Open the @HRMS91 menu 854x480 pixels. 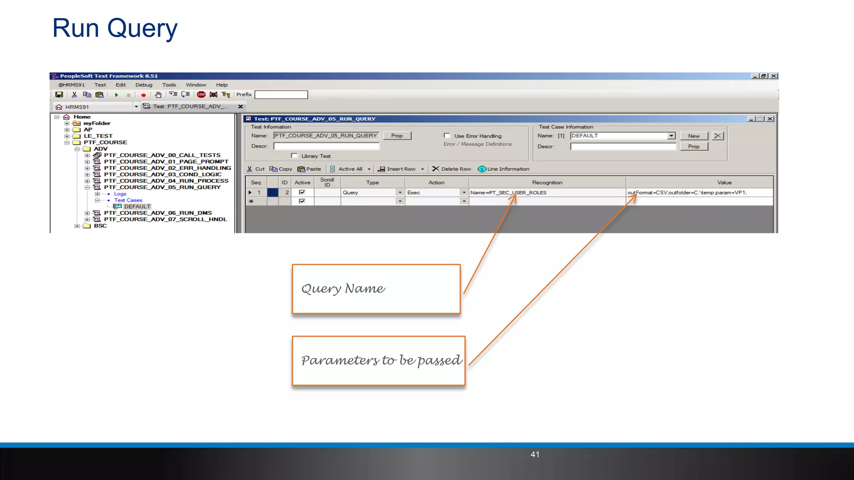coord(71,85)
